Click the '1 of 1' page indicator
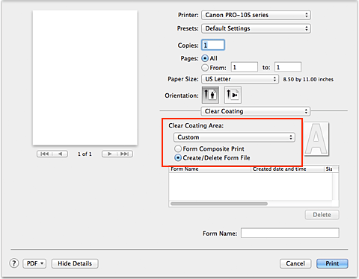The width and height of the screenshot is (359, 279). 85,154
